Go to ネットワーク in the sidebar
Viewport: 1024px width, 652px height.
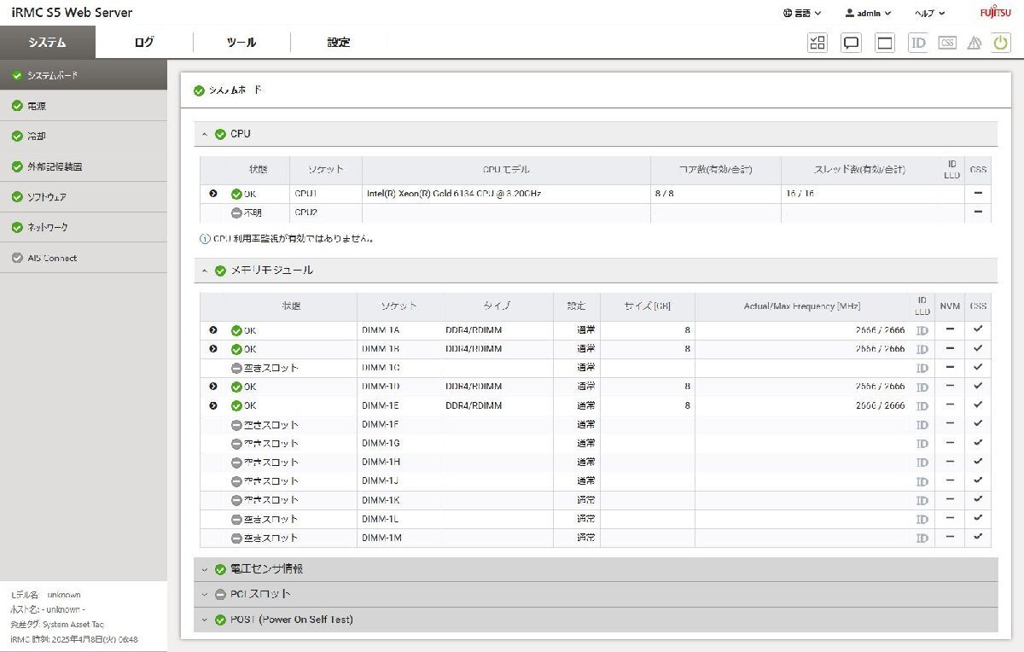click(84, 228)
